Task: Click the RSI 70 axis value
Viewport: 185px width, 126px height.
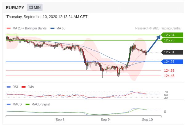Action: [166, 92]
